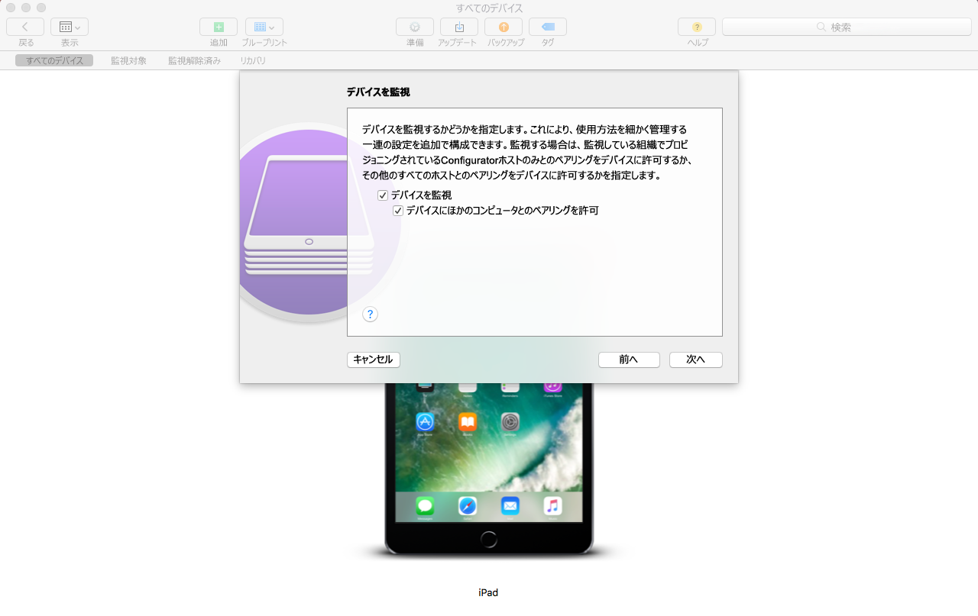
Task: Click the red close window button
Action: point(11,8)
